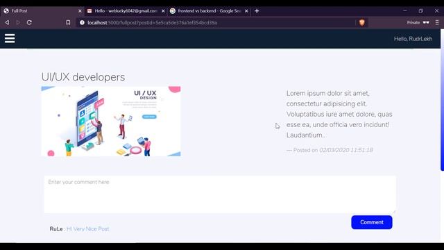Close the frontend vs backend Google tab

(246, 11)
